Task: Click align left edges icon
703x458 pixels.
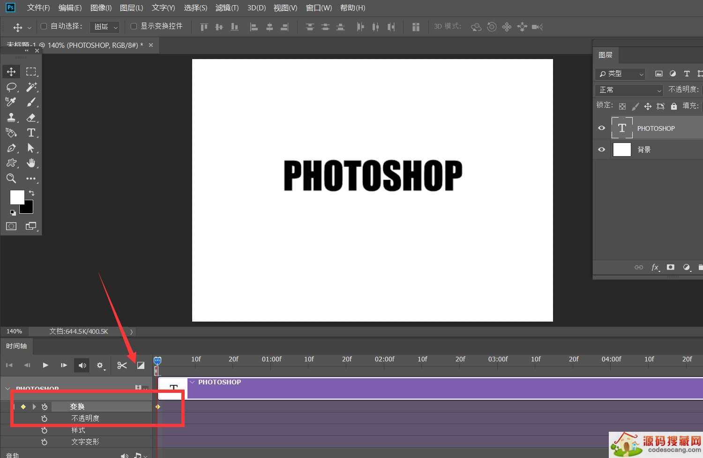Action: pyautogui.click(x=254, y=27)
